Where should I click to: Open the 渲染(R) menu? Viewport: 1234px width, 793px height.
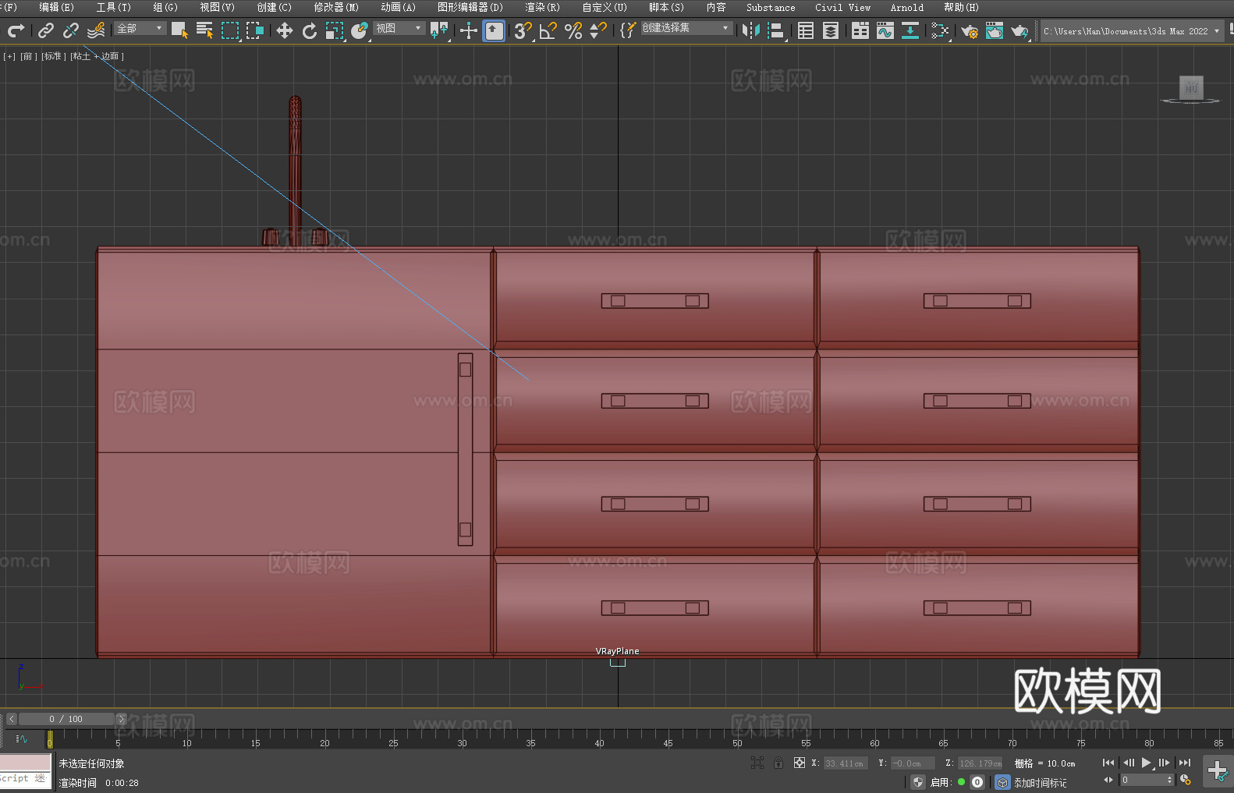(x=542, y=7)
